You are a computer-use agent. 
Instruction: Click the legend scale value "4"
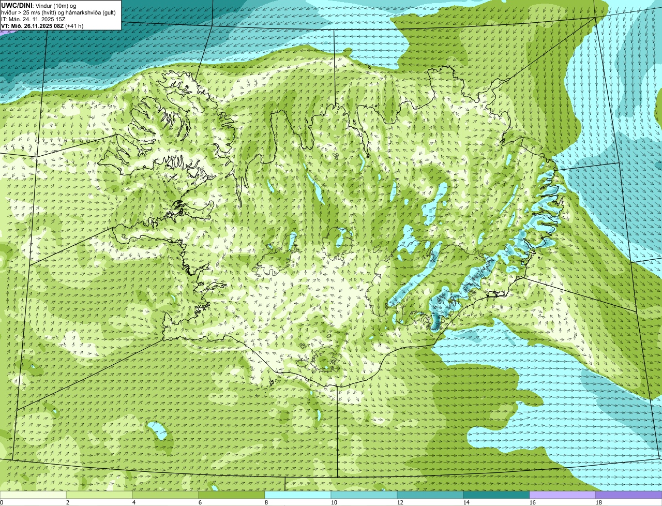[134, 502]
